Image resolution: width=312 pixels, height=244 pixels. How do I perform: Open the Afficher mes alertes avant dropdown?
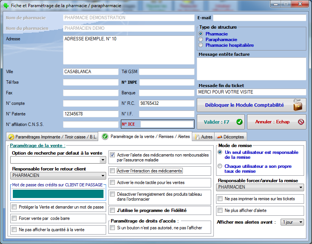(x=301, y=222)
